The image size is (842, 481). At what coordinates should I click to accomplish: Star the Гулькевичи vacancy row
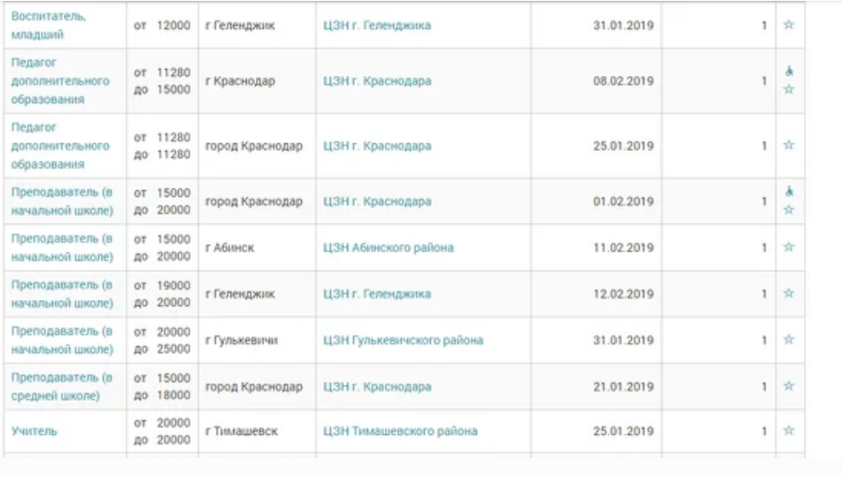(788, 339)
